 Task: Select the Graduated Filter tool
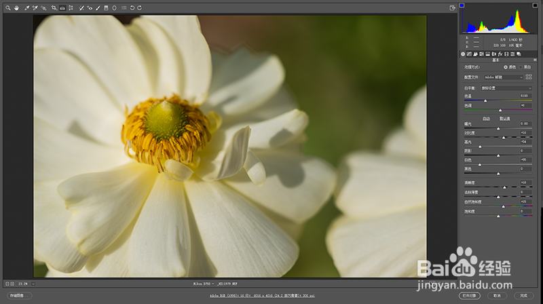coord(107,8)
